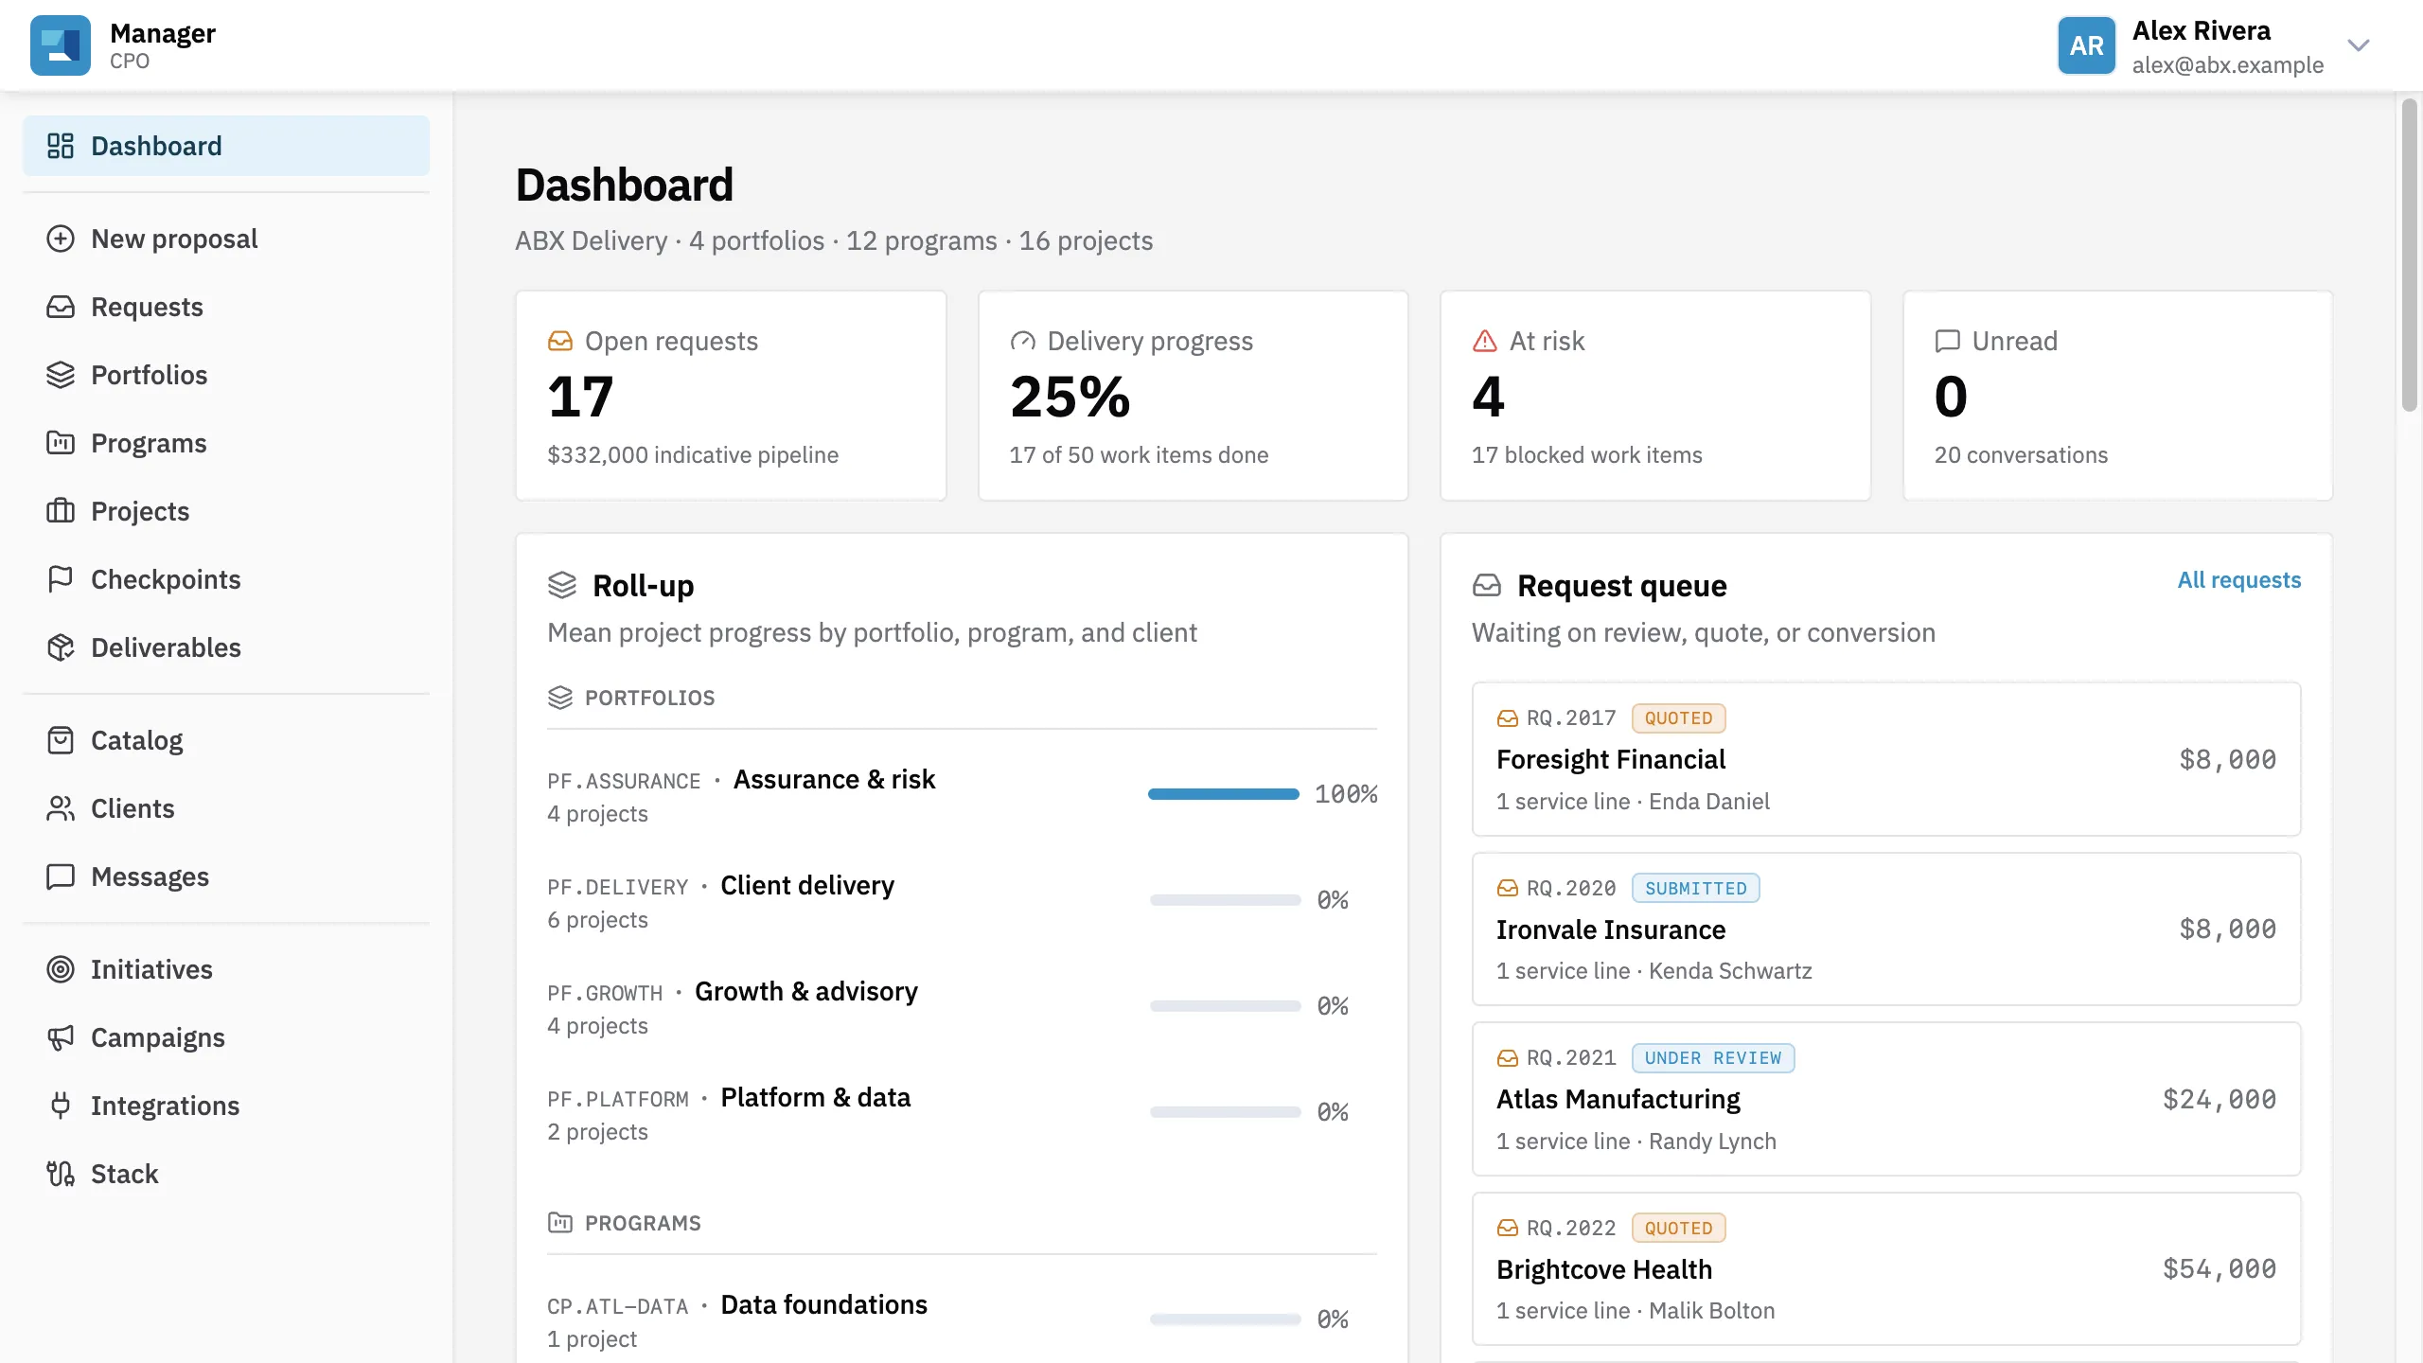Click the Catalog shopping bag icon
This screenshot has width=2423, height=1363.
[61, 740]
